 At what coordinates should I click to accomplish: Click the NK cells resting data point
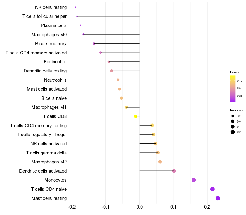coord(75,7)
